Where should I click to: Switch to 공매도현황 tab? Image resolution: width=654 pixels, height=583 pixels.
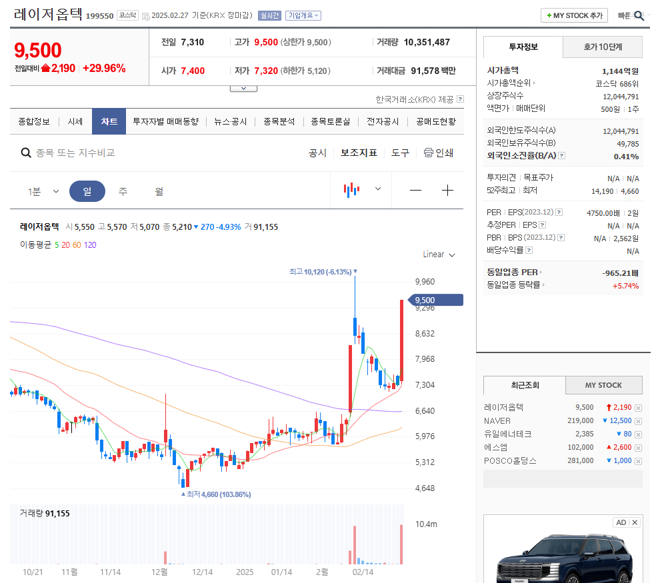436,122
